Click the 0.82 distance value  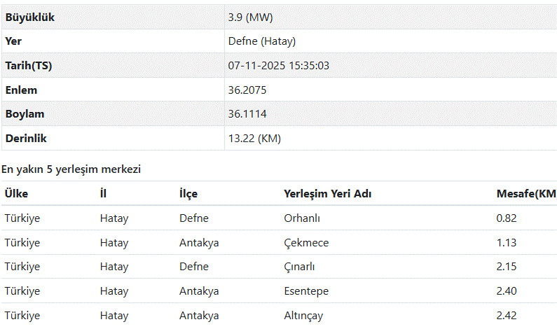point(506,218)
